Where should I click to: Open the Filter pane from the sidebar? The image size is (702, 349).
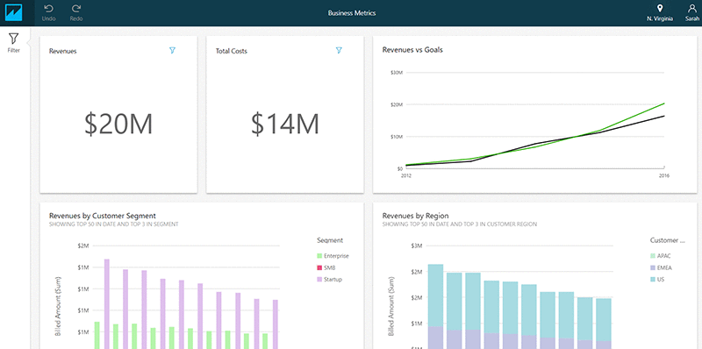13,43
